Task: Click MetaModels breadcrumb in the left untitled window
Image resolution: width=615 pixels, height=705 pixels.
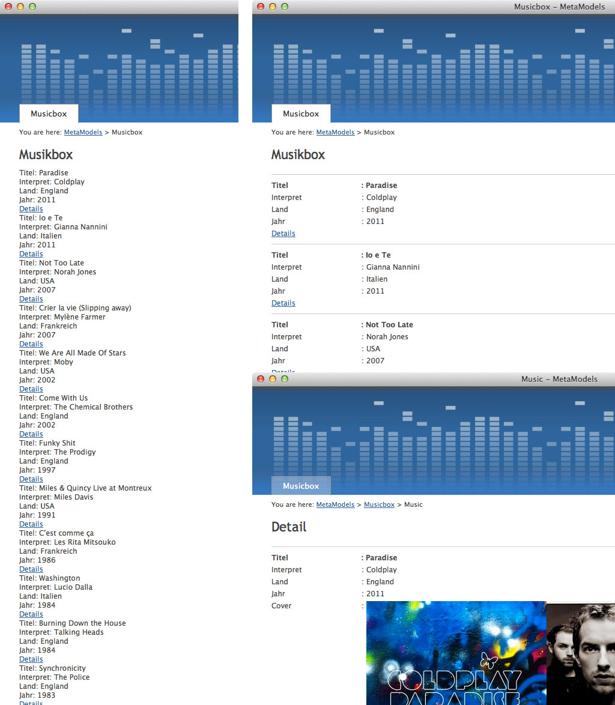Action: point(83,132)
